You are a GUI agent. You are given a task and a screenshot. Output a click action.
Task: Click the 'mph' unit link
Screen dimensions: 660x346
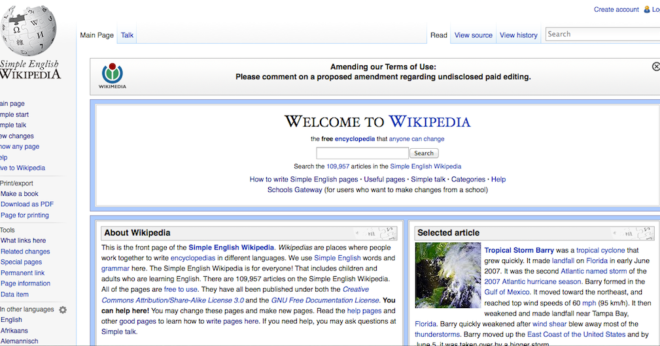[589, 303]
